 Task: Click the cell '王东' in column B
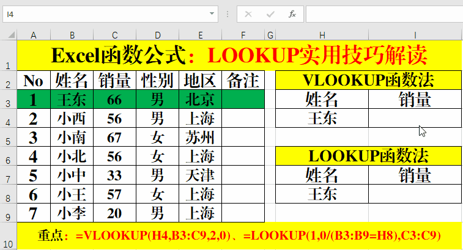(72, 99)
